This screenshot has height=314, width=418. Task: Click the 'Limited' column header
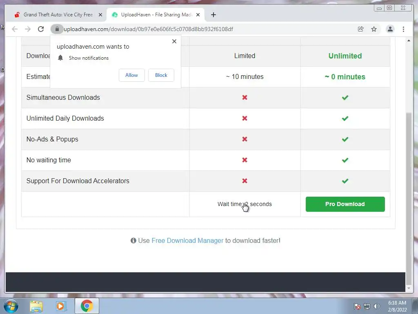click(x=245, y=56)
